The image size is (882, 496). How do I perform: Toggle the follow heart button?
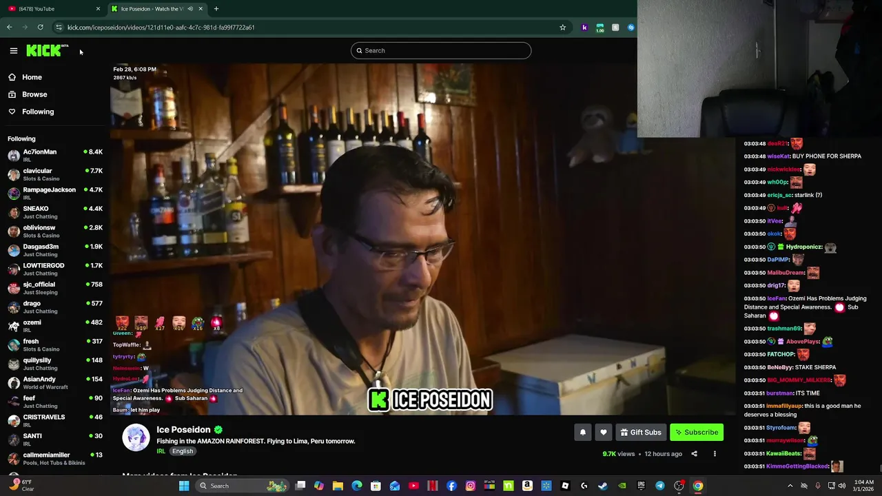tap(604, 432)
